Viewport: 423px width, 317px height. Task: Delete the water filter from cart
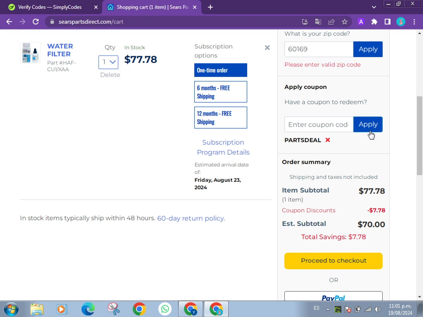click(x=110, y=75)
